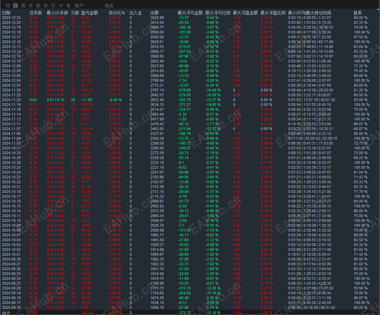
Task: Select the 年 yearly tab
Action: point(46,6)
